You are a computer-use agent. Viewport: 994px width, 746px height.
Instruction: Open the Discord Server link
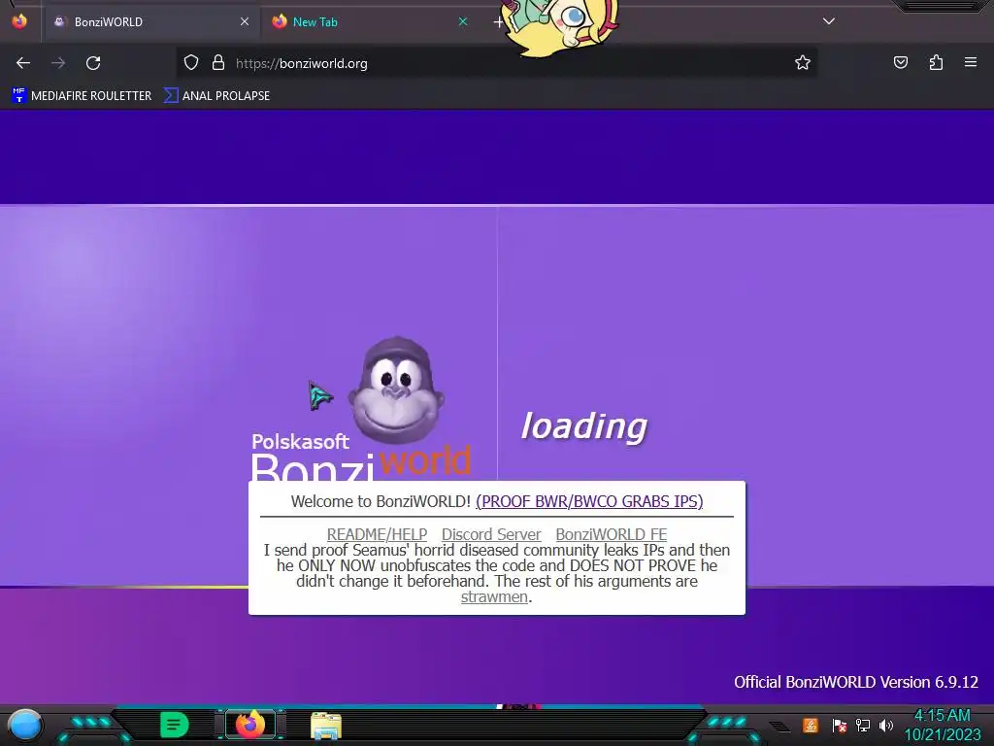(491, 534)
